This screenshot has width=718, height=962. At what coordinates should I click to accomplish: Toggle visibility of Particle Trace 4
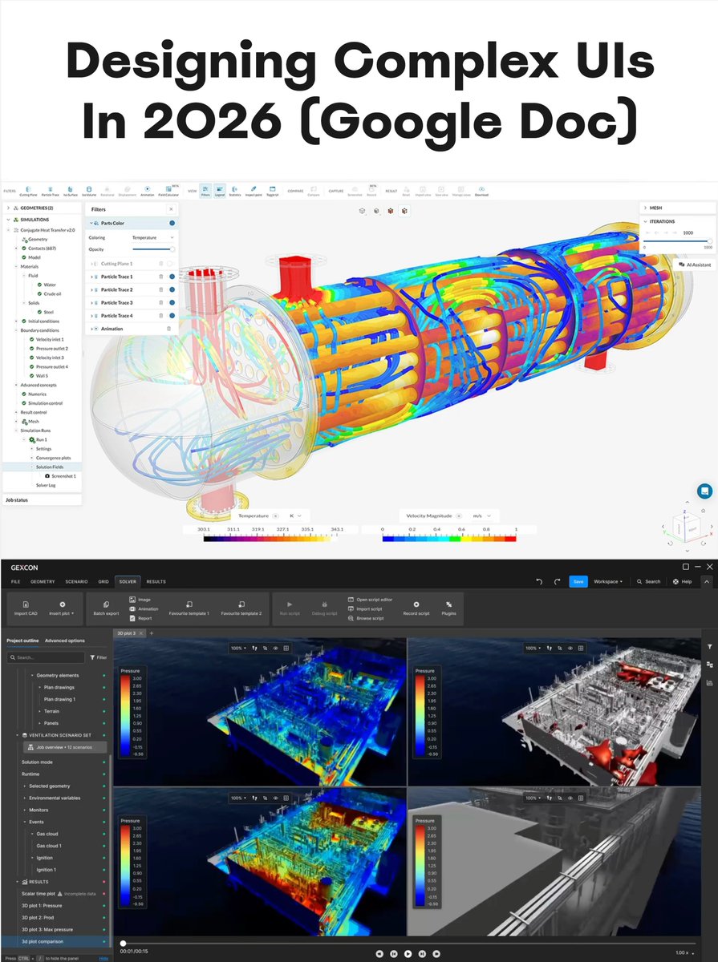(x=172, y=316)
